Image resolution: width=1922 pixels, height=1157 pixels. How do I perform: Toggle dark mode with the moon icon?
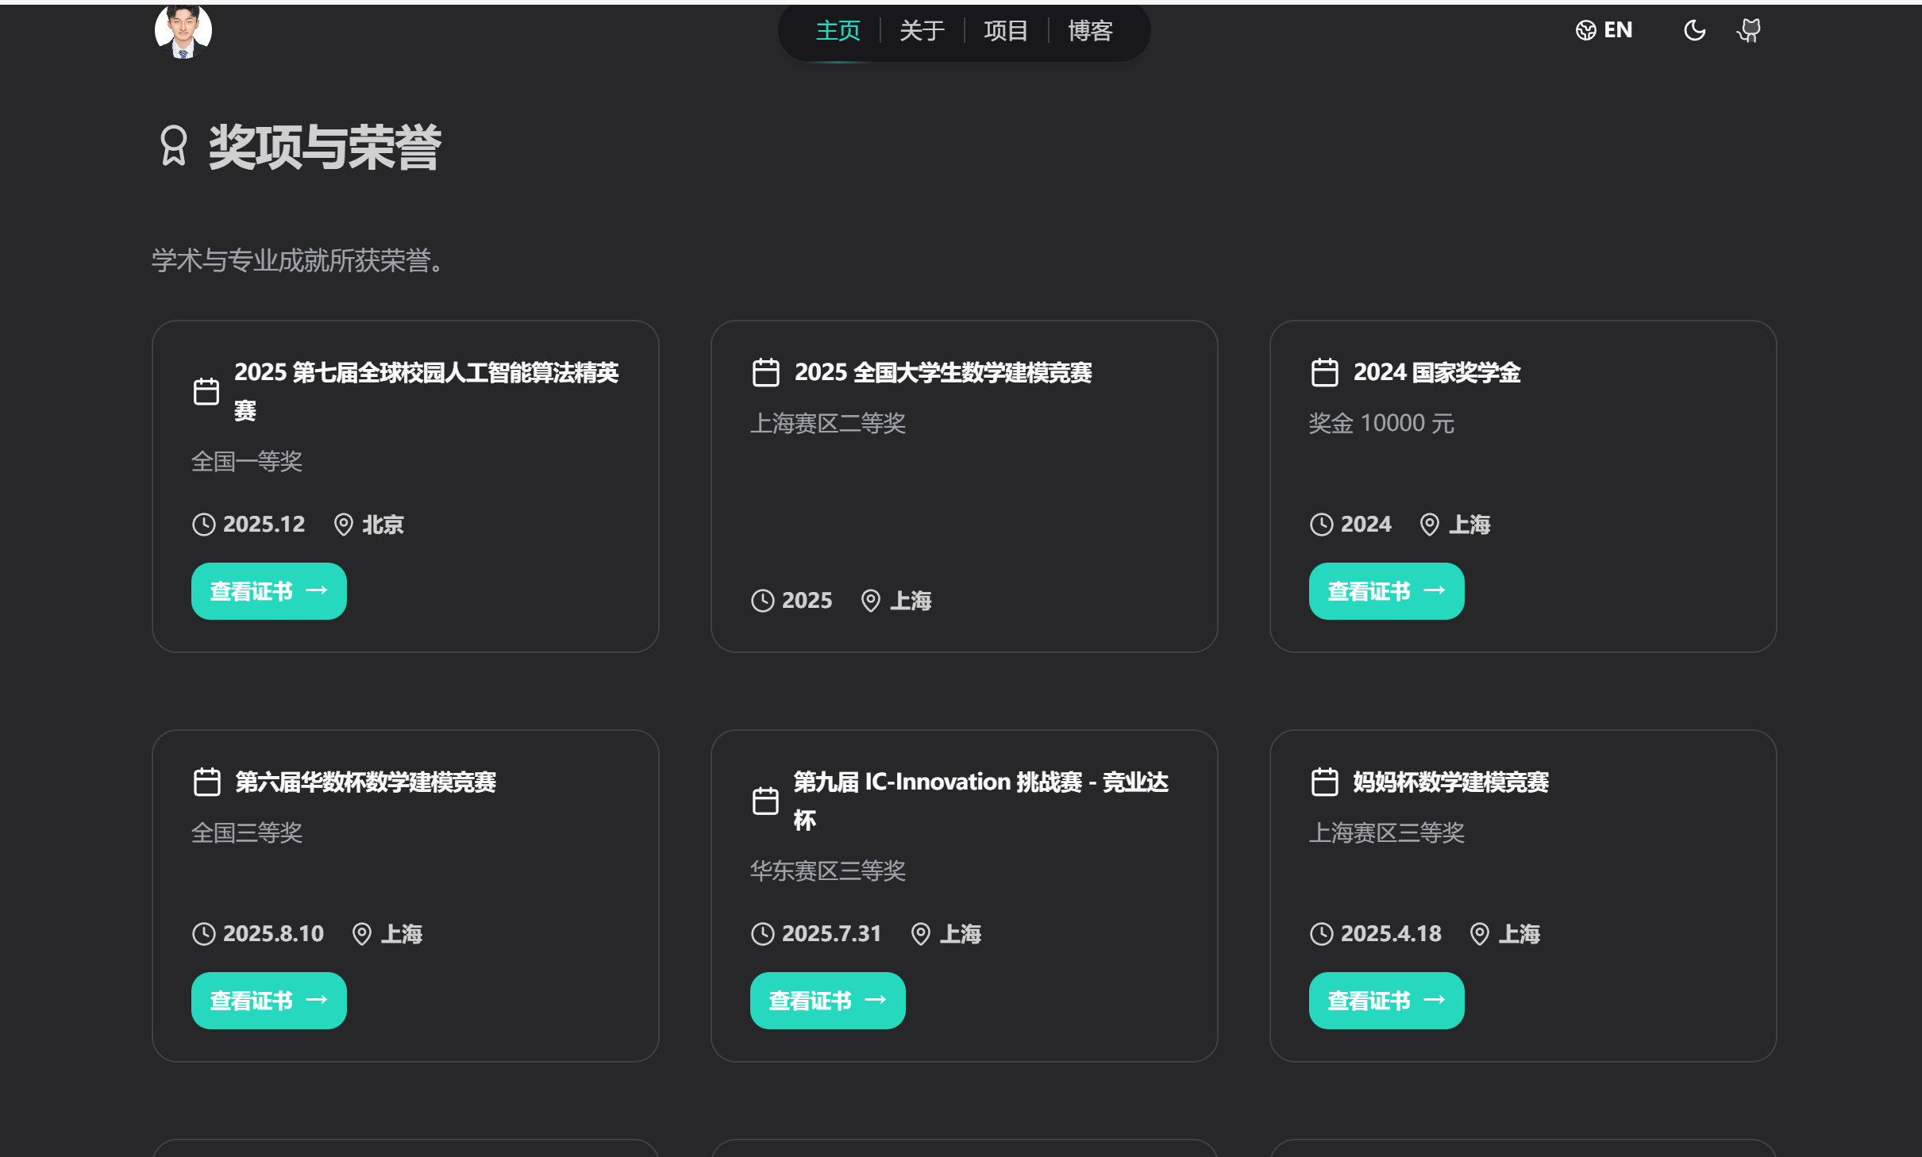pos(1695,29)
